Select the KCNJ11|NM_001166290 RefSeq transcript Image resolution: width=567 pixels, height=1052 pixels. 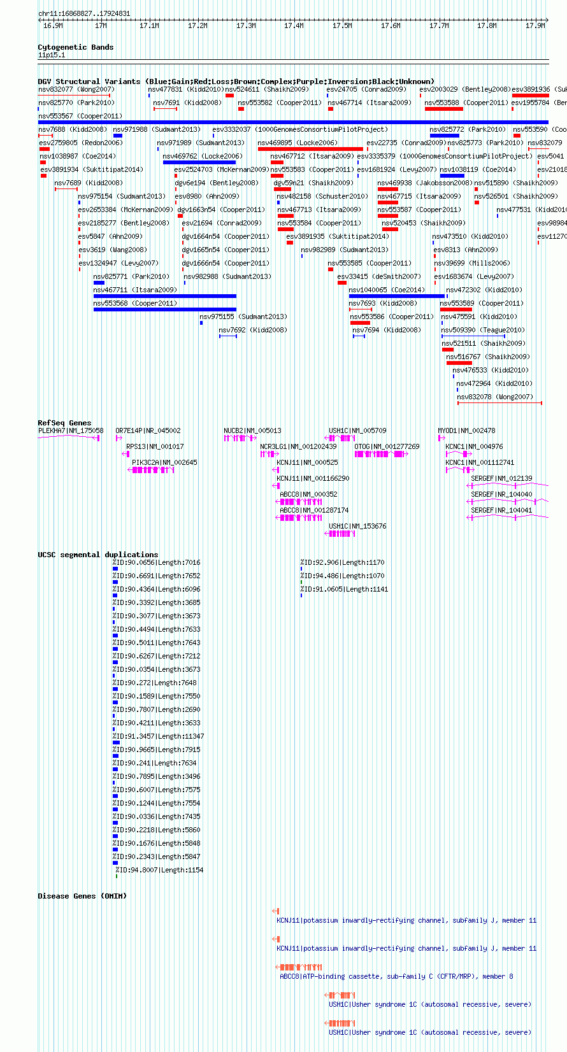[x=313, y=478]
